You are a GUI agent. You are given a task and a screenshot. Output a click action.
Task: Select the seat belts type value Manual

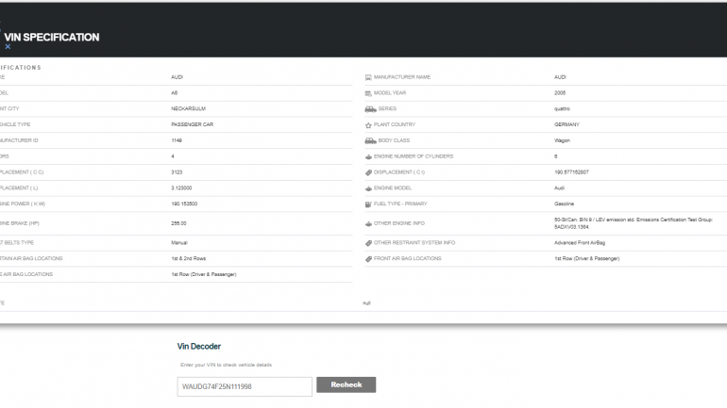[x=179, y=242]
